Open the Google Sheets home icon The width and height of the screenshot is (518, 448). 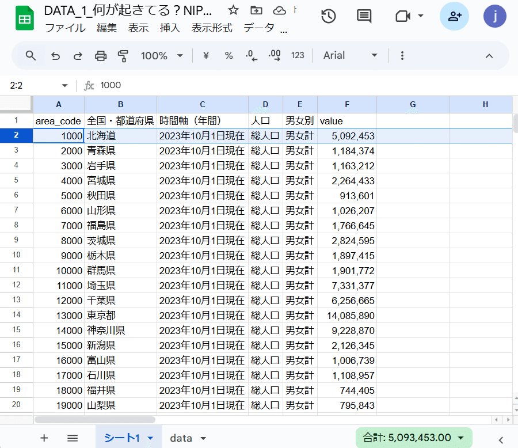click(24, 18)
